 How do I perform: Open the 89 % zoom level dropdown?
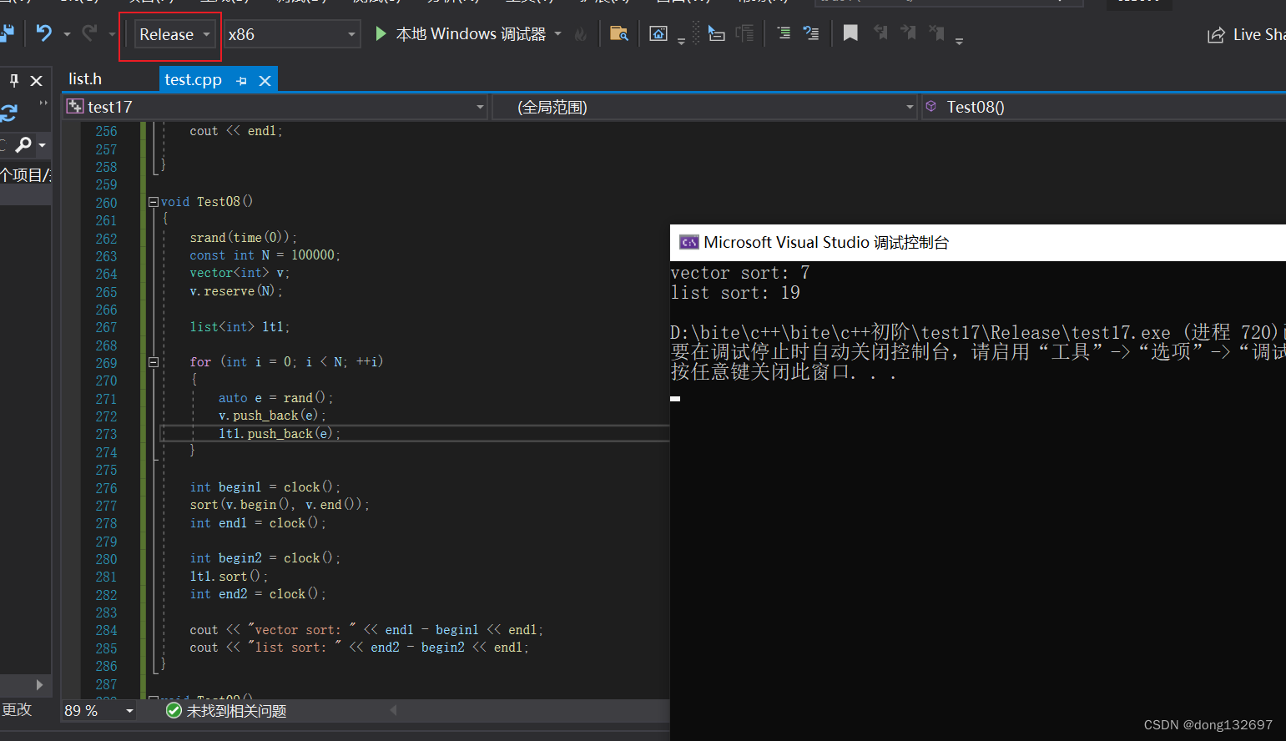tap(98, 711)
